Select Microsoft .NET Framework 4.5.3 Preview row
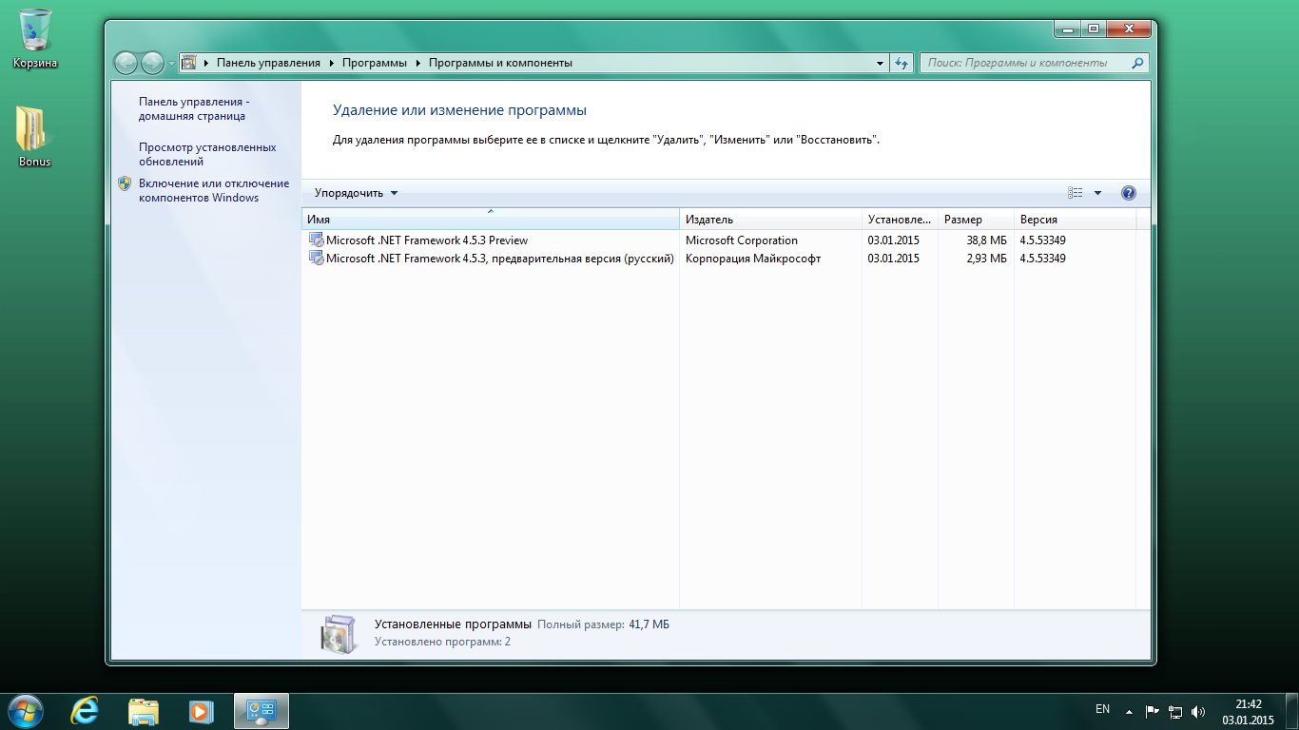The height and width of the screenshot is (730, 1299). 719,240
